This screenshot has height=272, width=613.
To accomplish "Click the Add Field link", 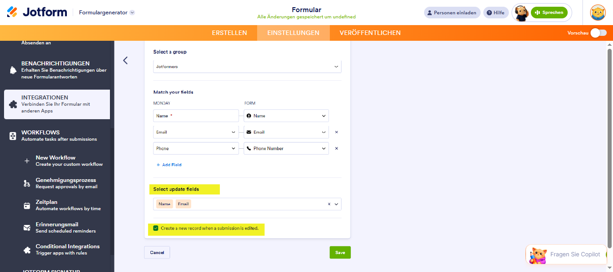I will 169,165.
